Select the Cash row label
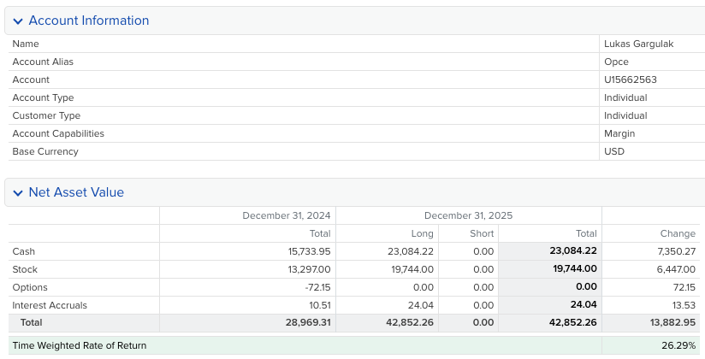 point(24,251)
